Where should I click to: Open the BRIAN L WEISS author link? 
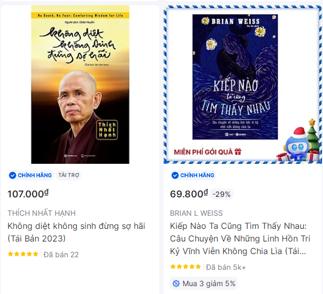pos(196,213)
